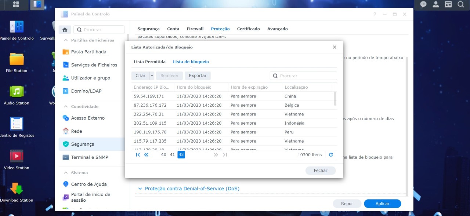Click the Procurar search field in the dialog
This screenshot has width=470, height=216.
pos(303,76)
